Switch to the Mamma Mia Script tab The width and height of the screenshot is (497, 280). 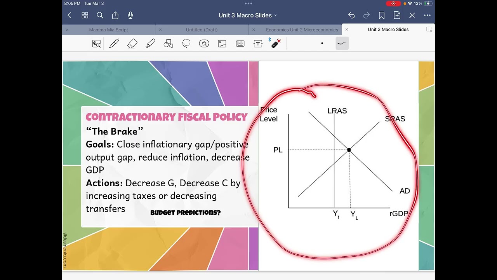pos(109,30)
